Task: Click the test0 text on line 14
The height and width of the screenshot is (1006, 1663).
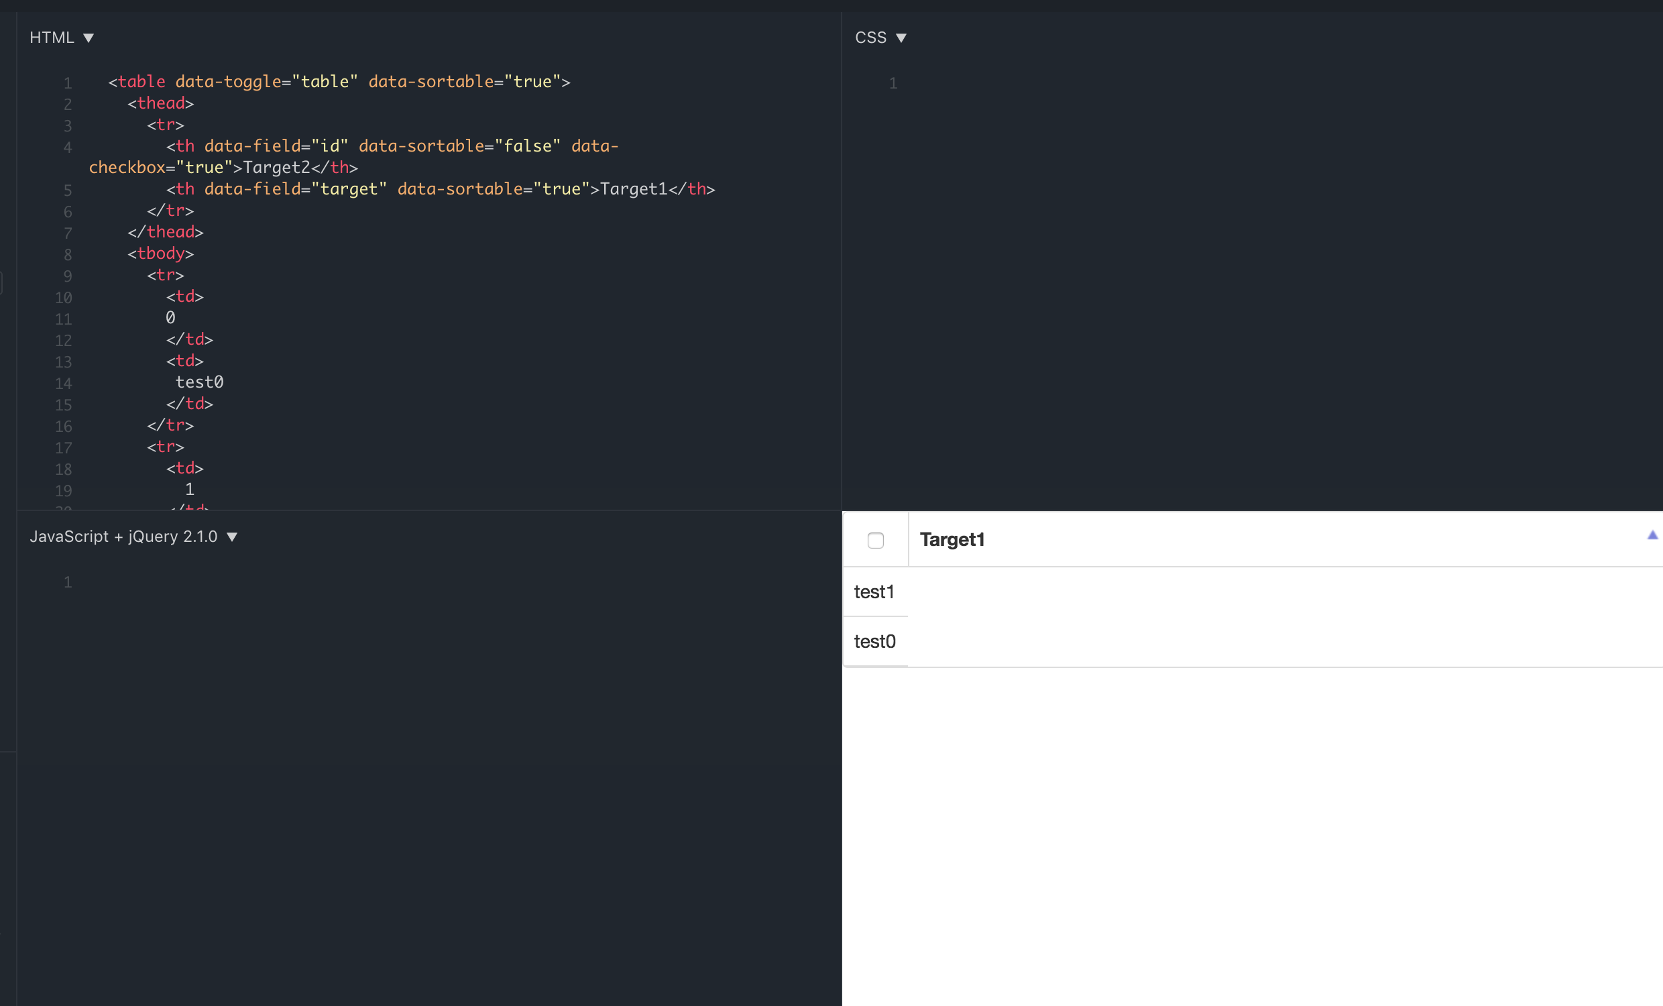Action: tap(200, 382)
